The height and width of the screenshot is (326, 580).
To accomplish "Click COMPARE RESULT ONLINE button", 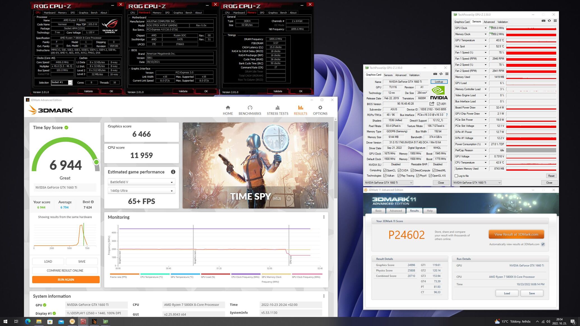I will (65, 271).
